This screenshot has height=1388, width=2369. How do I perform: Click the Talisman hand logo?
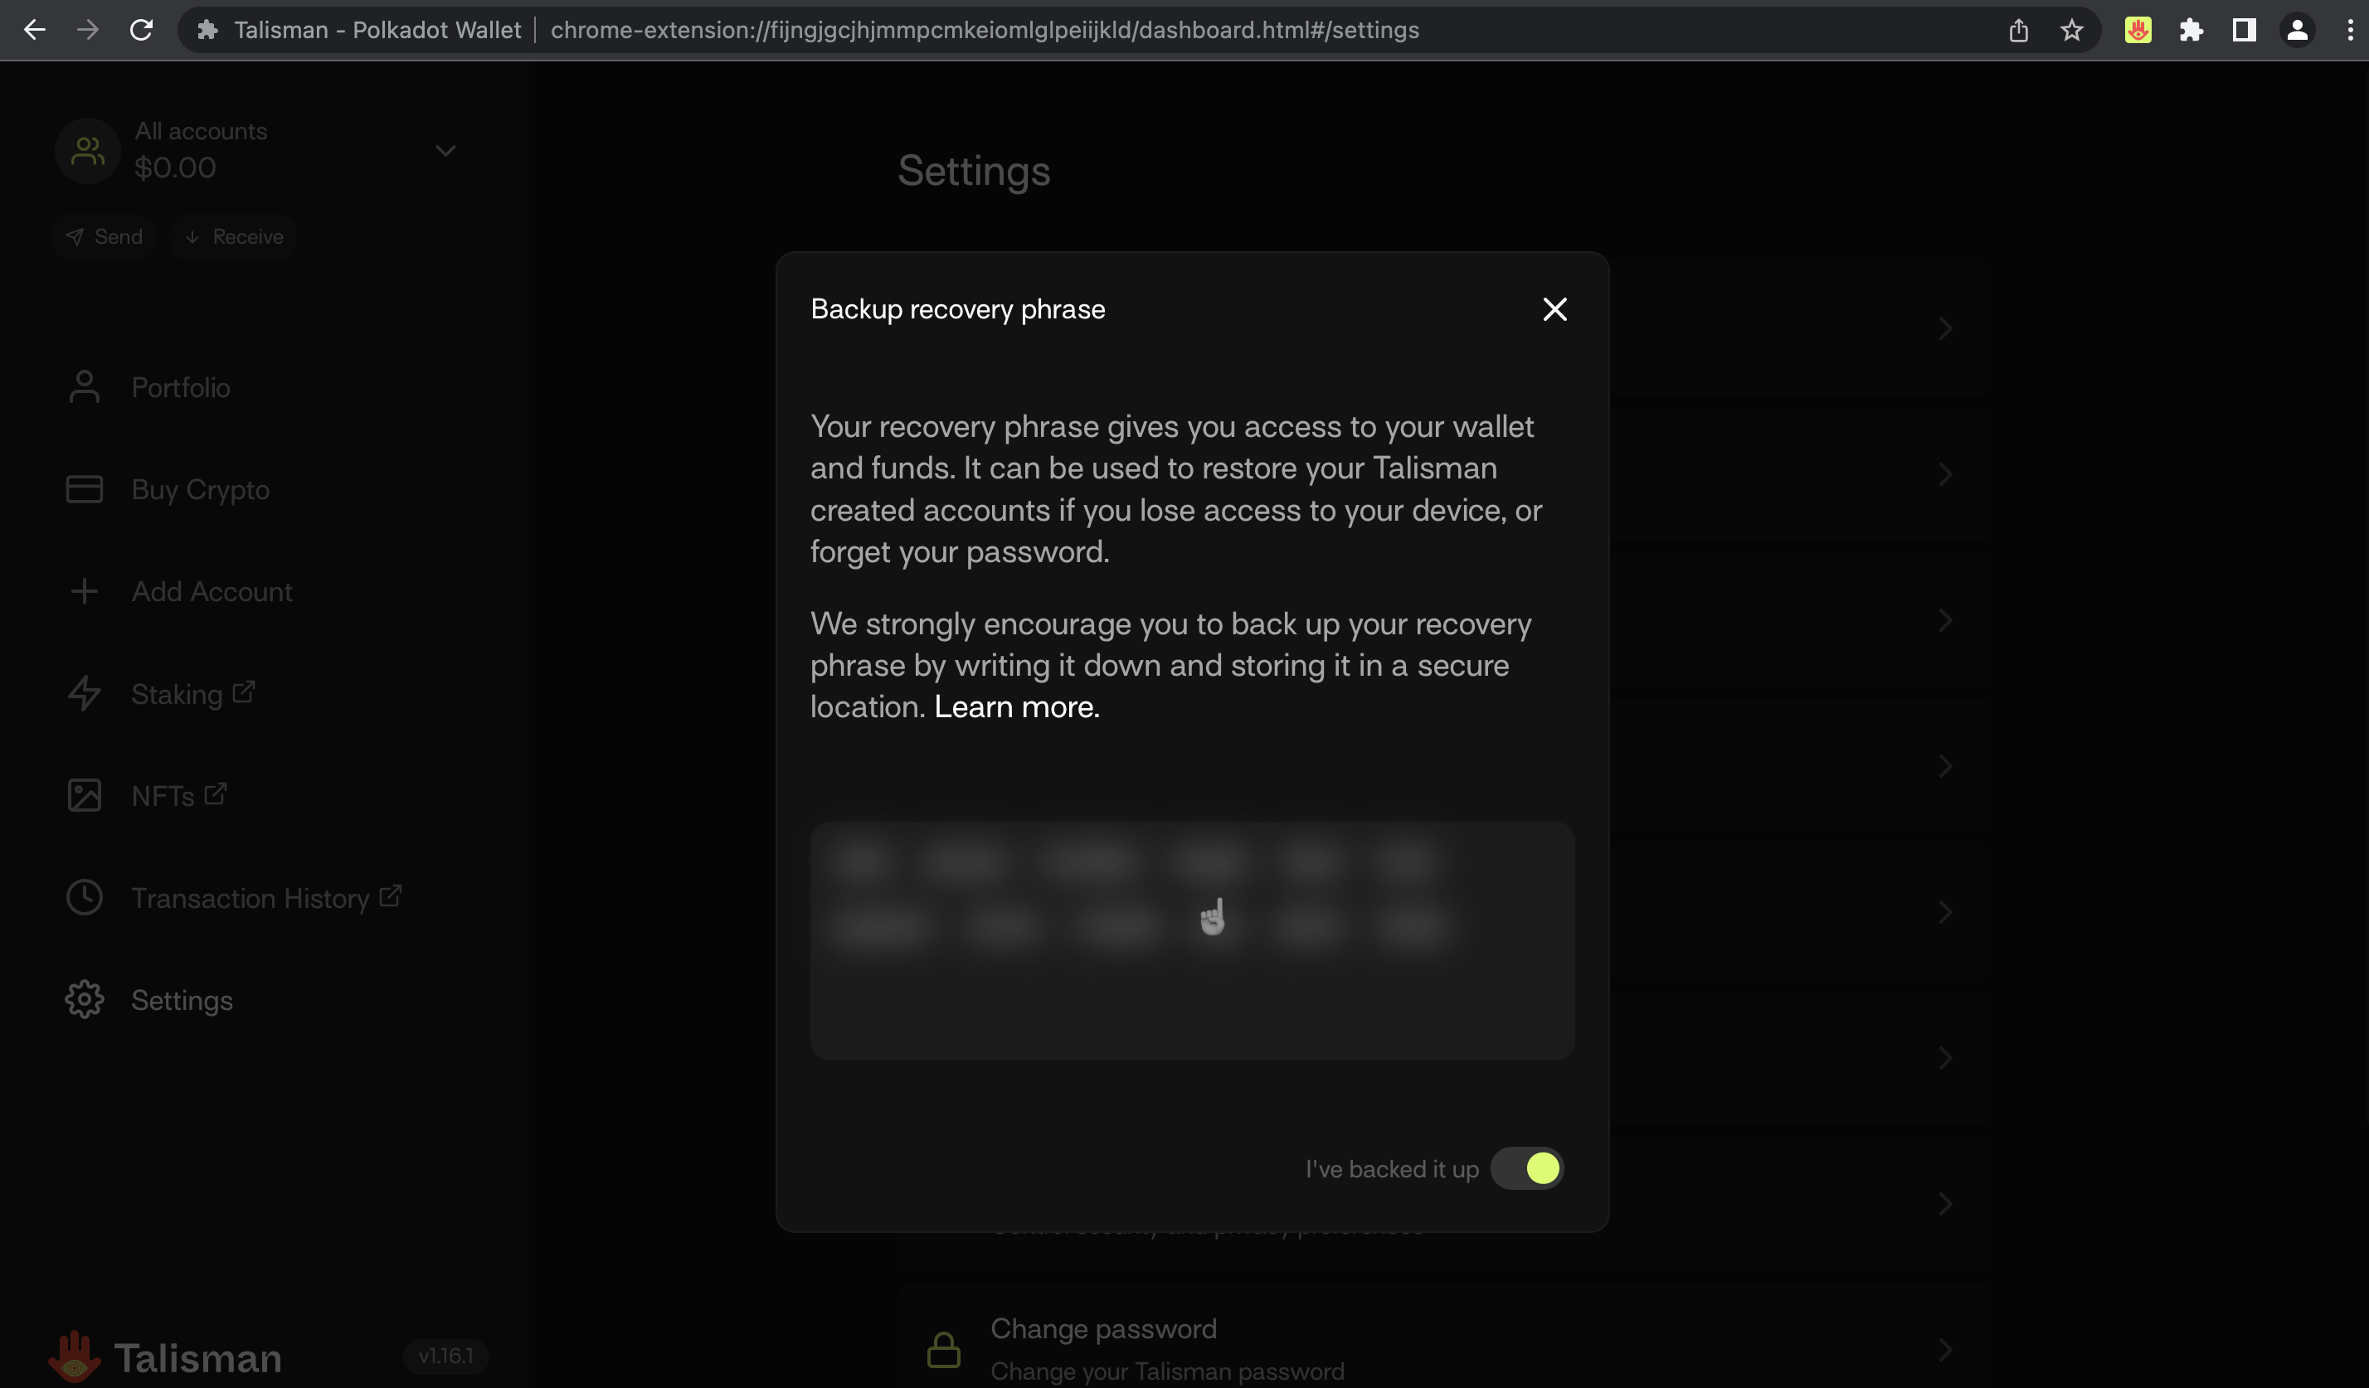point(75,1356)
